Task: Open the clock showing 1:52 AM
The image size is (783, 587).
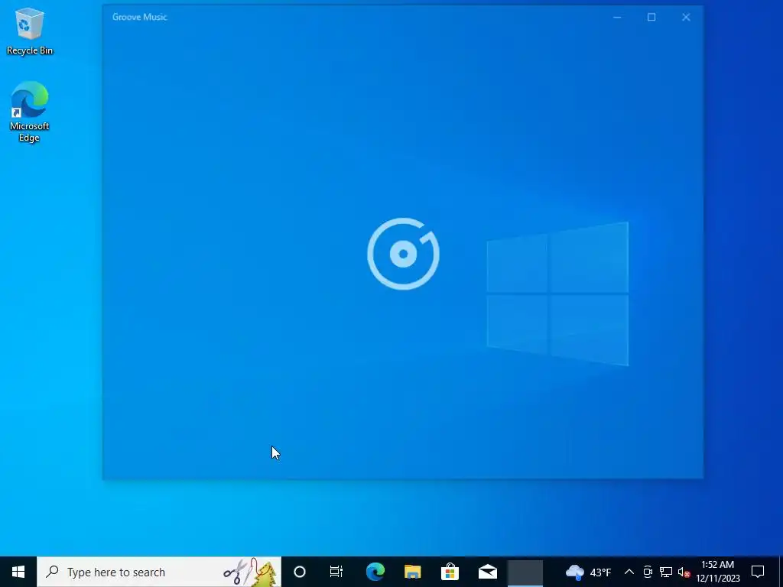Action: pos(718,572)
